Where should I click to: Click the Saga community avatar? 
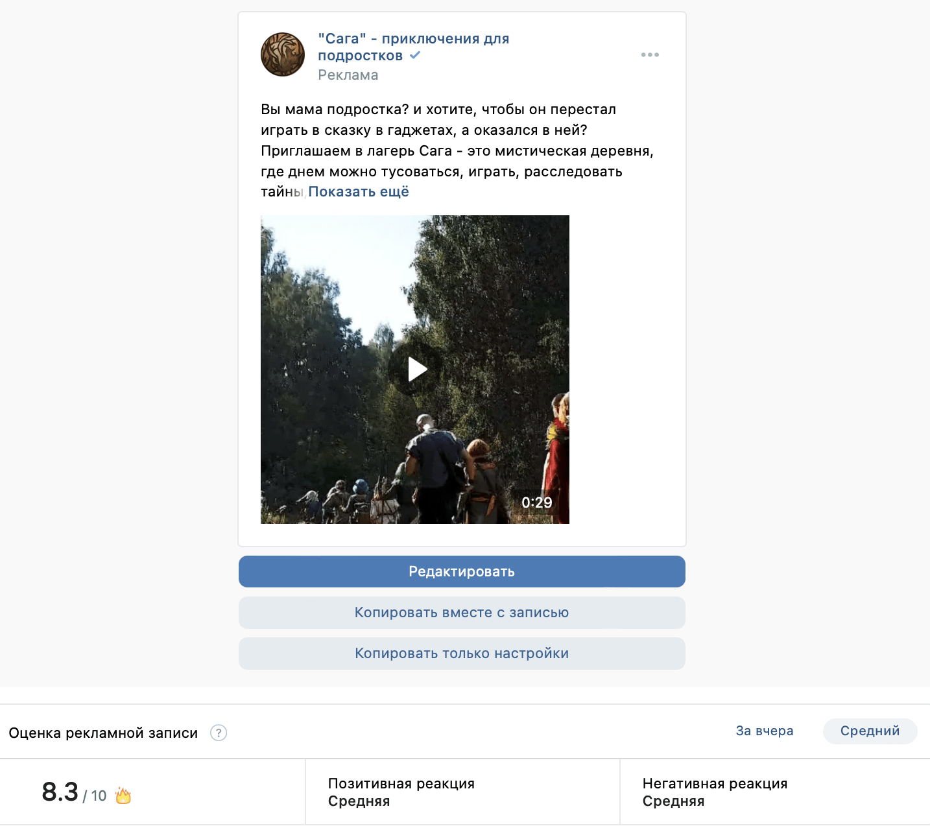pyautogui.click(x=283, y=54)
